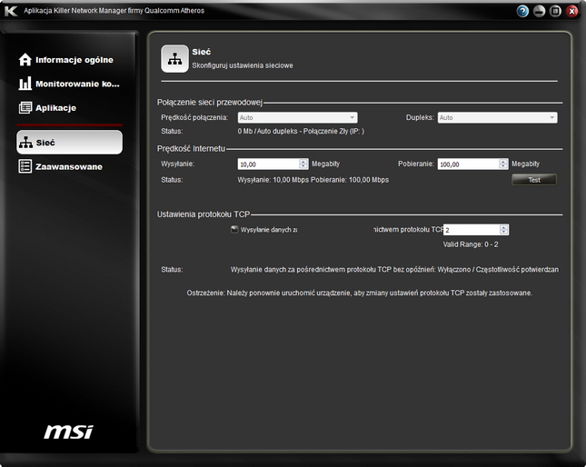The width and height of the screenshot is (586, 467).
Task: Open Monitorowanie ko... performance view
Action: click(69, 84)
